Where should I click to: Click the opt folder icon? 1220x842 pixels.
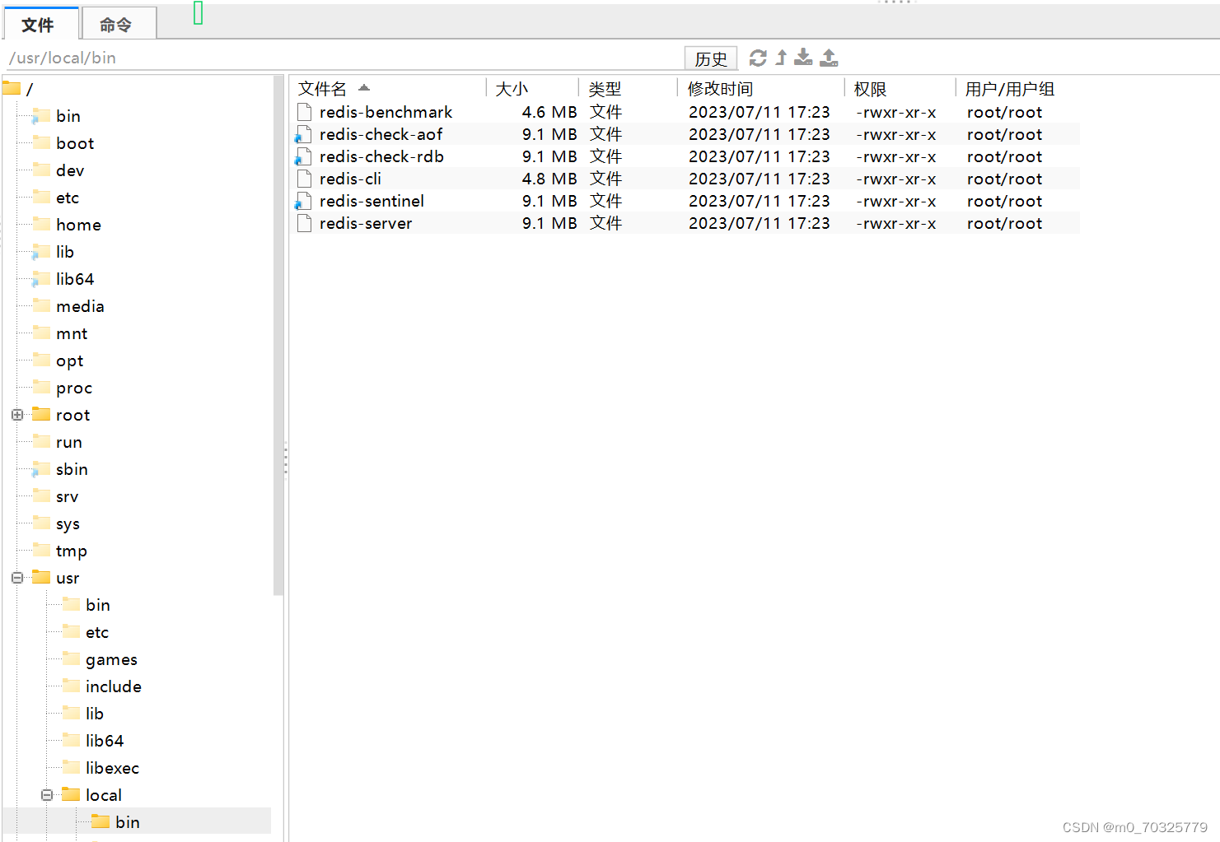click(41, 360)
